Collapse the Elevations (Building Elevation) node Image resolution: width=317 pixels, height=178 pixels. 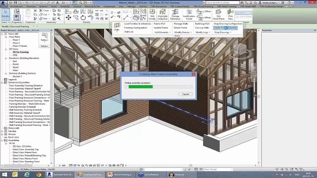click(x=6, y=58)
